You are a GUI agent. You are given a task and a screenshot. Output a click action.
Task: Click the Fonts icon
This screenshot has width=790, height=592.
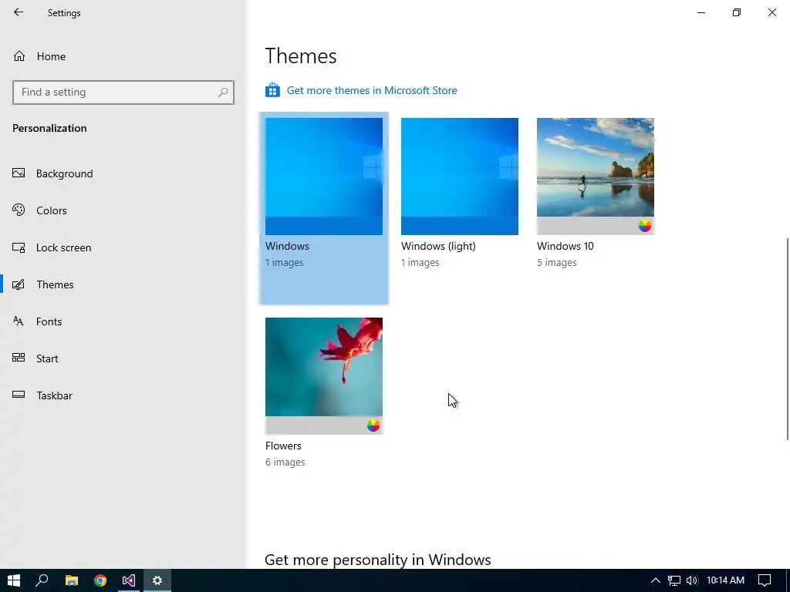coord(19,321)
